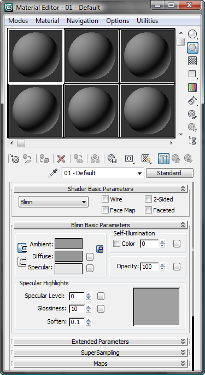Viewport: 205px width, 375px height.
Task: Click the Make Preview filmstrip icon
Action: pos(192,101)
